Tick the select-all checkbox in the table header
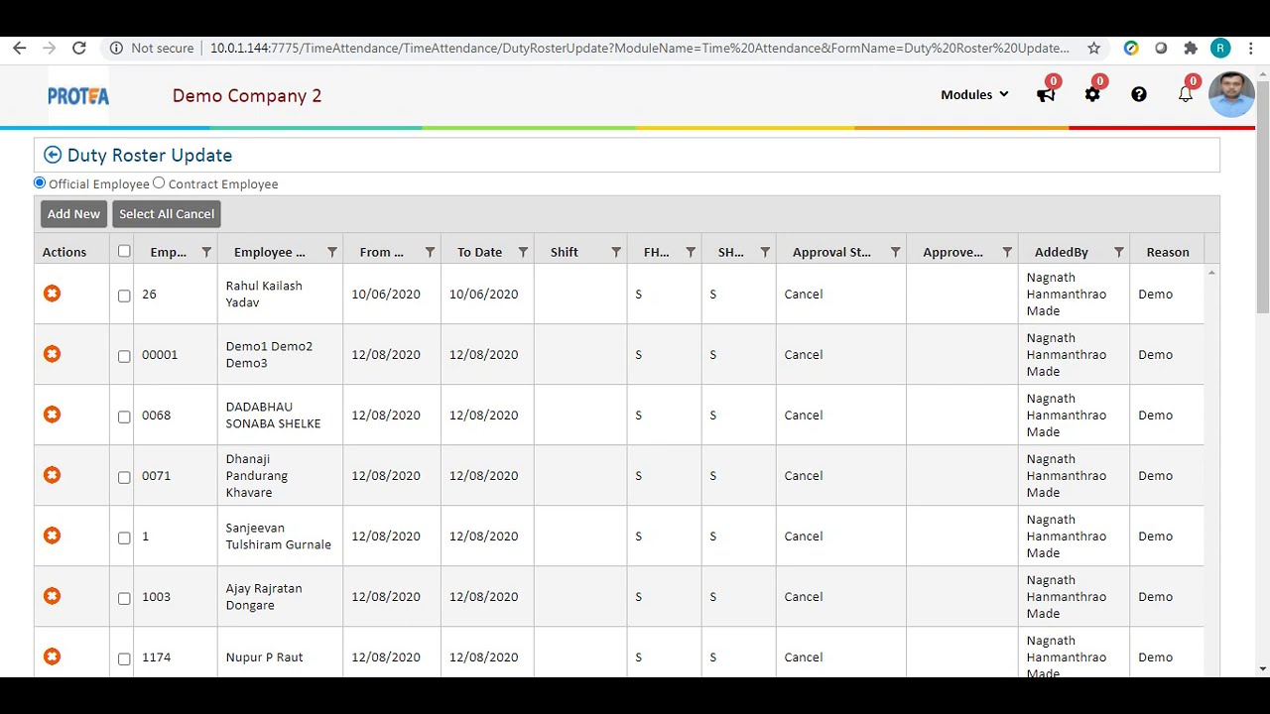This screenshot has height=714, width=1270. tap(124, 251)
